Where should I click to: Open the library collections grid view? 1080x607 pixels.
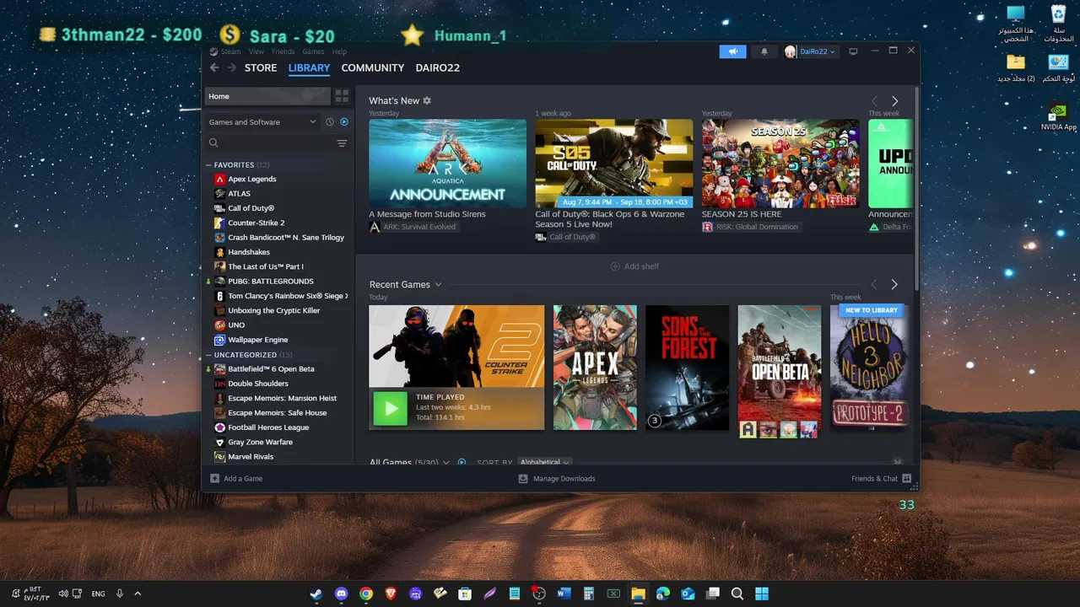pos(342,96)
